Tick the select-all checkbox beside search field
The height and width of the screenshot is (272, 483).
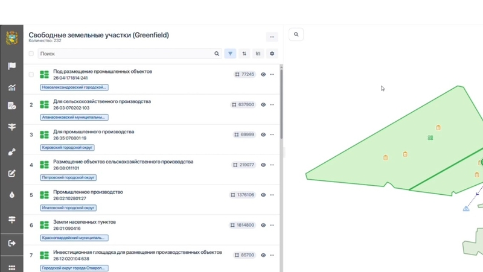coord(31,54)
